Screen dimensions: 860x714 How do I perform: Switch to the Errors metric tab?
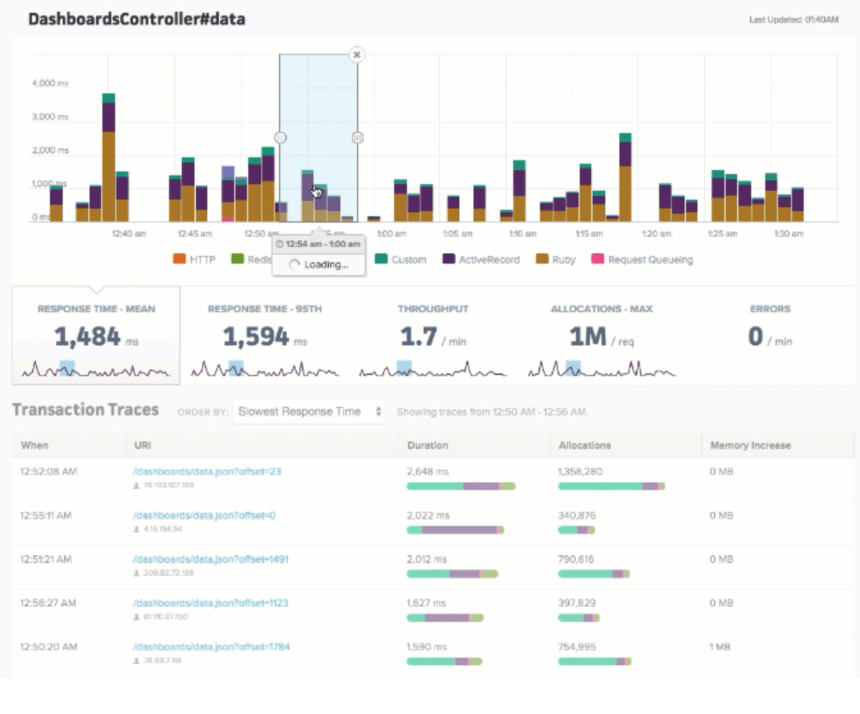point(770,336)
